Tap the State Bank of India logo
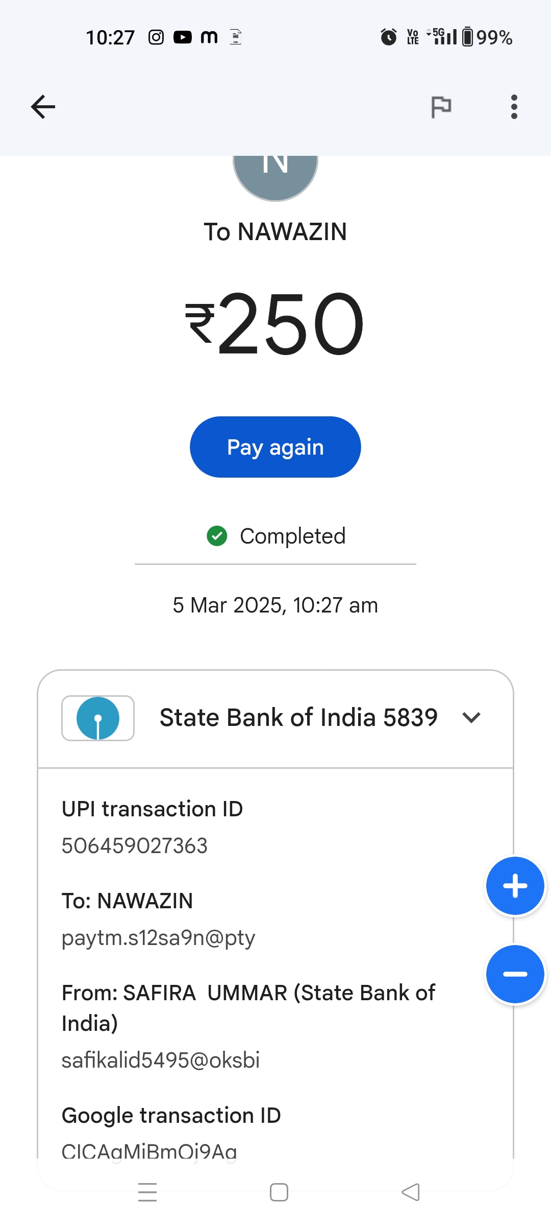The width and height of the screenshot is (551, 1226). [98, 718]
